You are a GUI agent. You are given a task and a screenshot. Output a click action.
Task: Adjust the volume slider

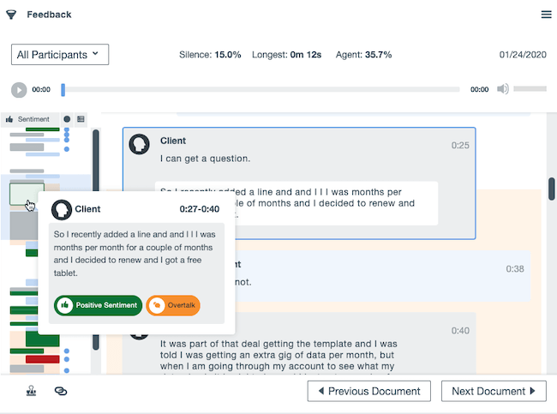tap(530, 88)
